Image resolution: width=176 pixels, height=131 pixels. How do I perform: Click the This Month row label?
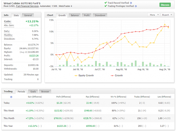(9, 118)
